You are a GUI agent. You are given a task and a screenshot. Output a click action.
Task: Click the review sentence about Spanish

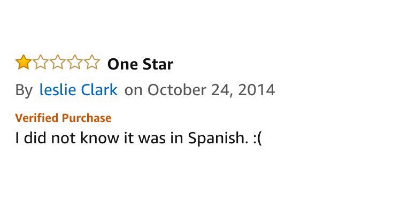[138, 138]
